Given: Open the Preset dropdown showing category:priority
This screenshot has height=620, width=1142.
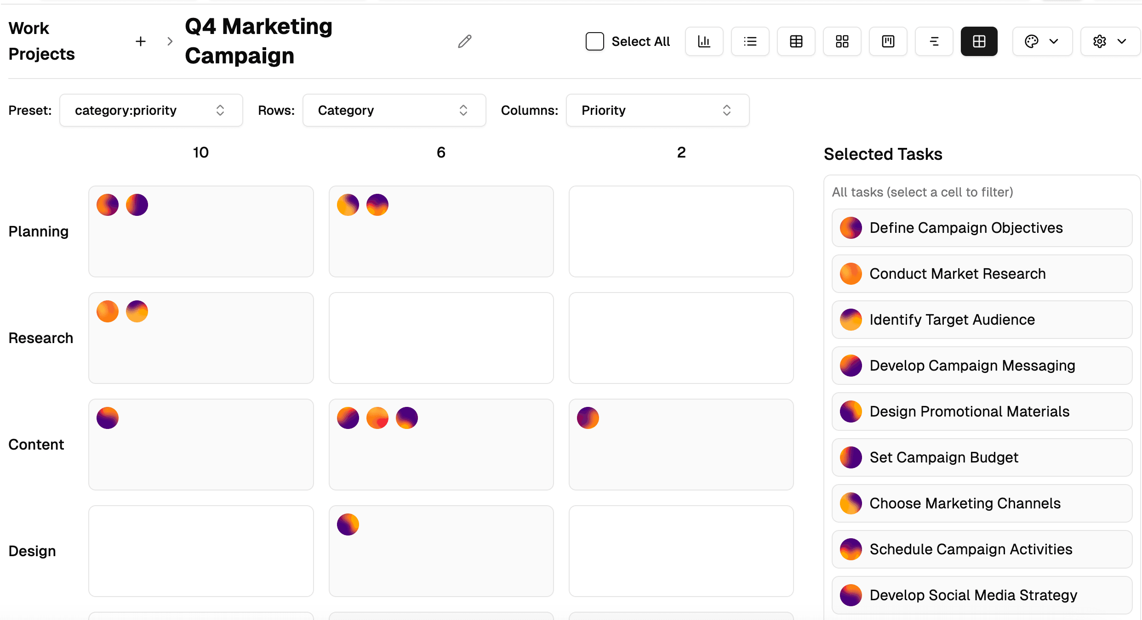Looking at the screenshot, I should pos(151,110).
